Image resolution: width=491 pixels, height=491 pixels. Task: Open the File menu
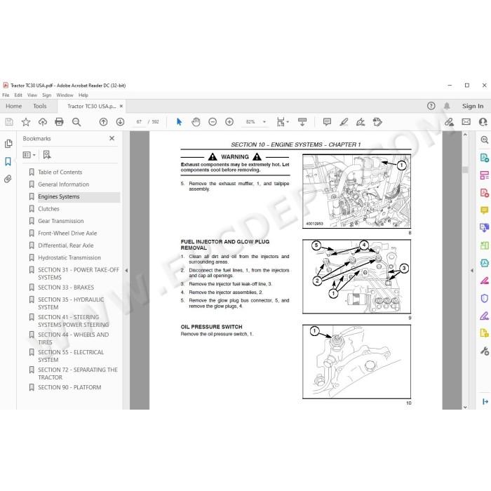[6, 95]
